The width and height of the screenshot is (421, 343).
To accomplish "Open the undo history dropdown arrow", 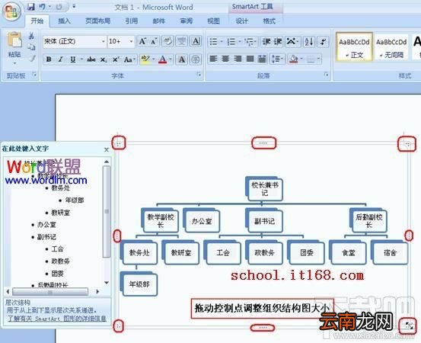I will tap(49, 7).
